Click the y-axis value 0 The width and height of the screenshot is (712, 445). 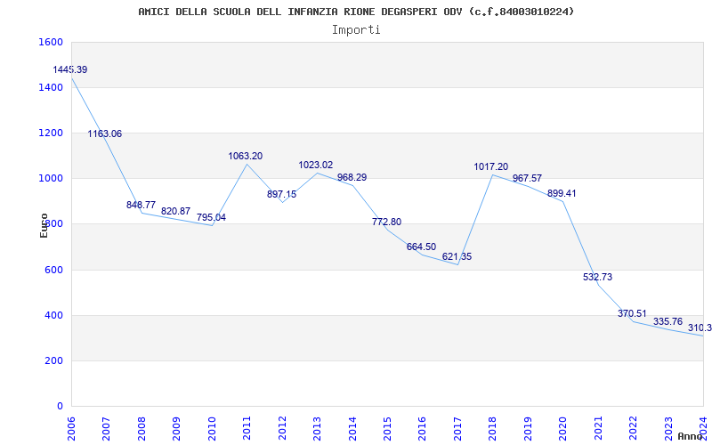60,407
